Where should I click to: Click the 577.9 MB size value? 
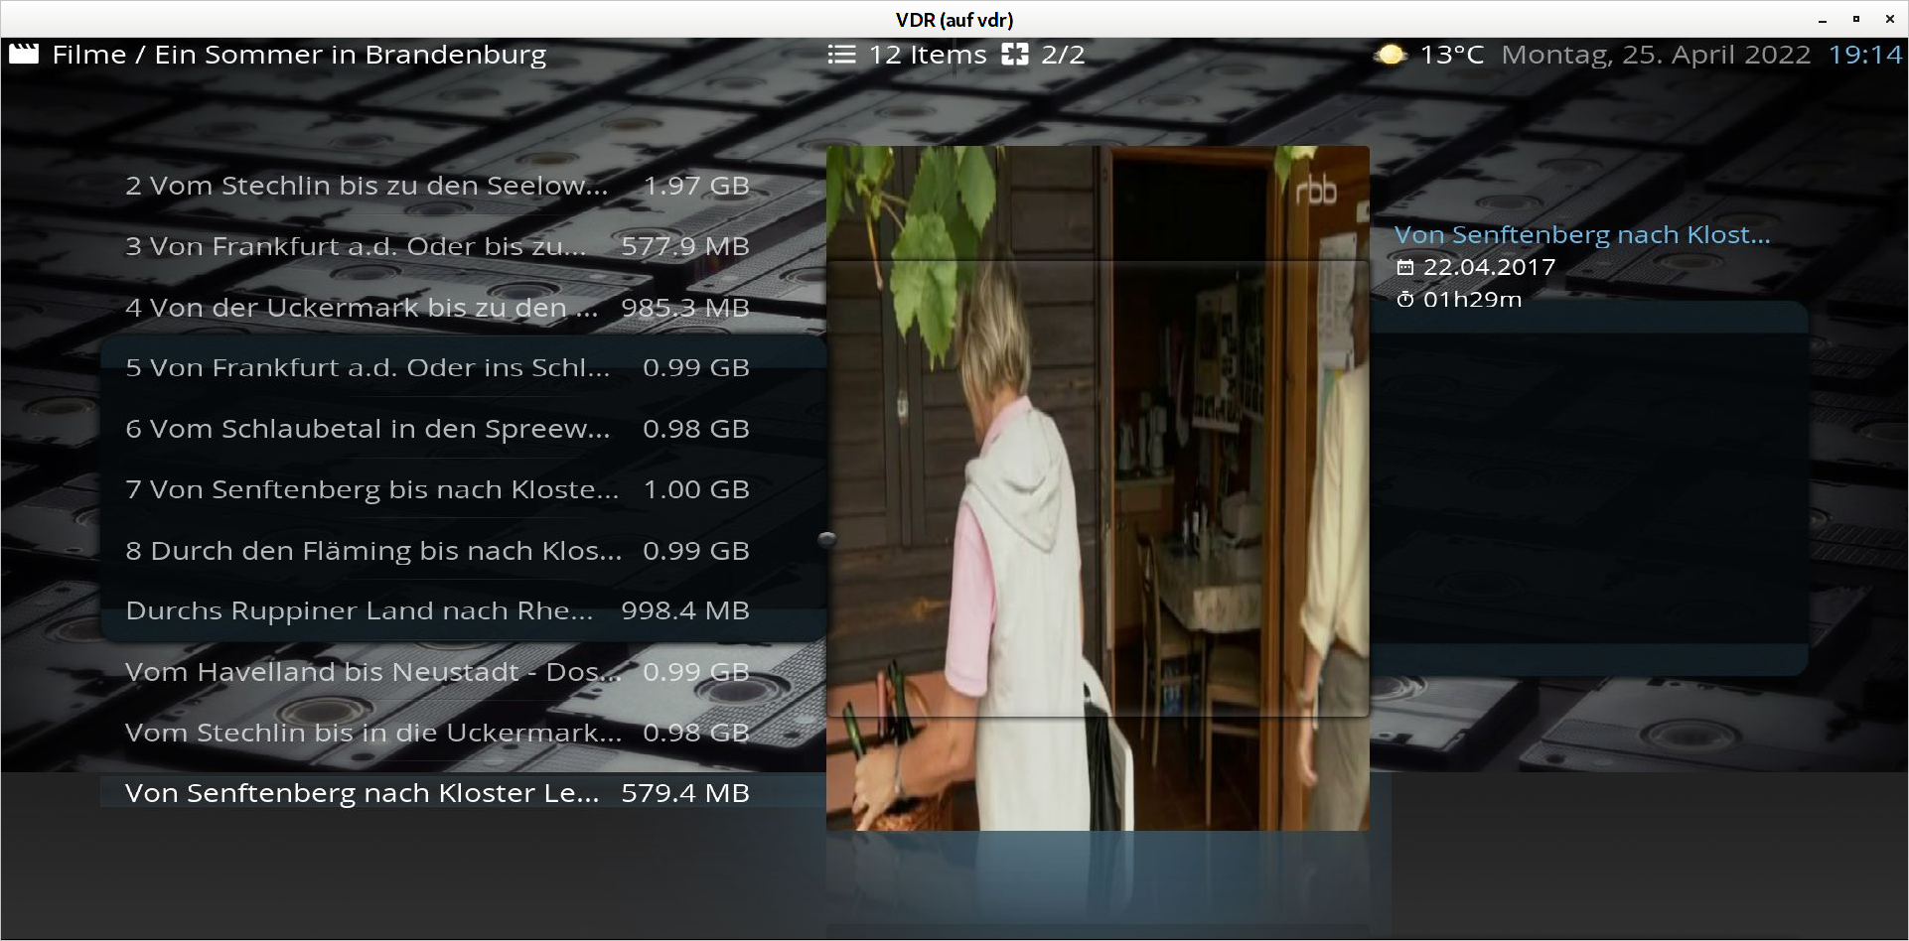pyautogui.click(x=685, y=246)
